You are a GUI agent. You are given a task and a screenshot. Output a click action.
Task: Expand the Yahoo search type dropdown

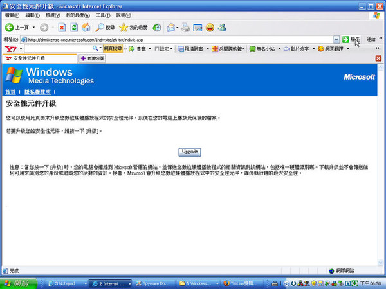click(x=100, y=48)
